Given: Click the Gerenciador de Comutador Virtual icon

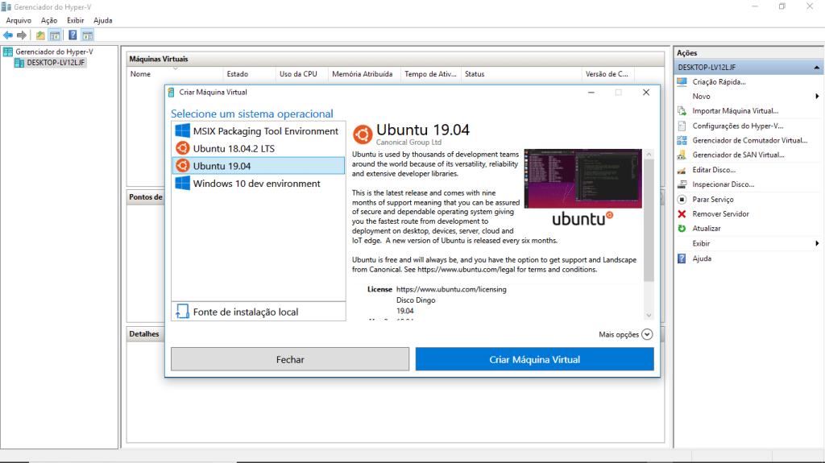Looking at the screenshot, I should click(x=682, y=140).
